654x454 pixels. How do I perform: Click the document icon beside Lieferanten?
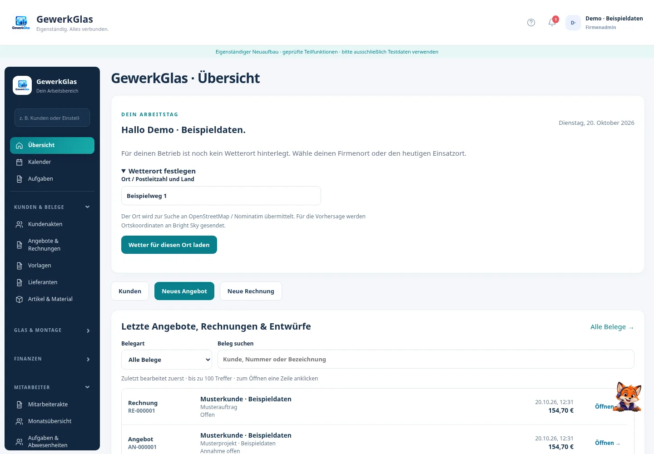pyautogui.click(x=19, y=282)
